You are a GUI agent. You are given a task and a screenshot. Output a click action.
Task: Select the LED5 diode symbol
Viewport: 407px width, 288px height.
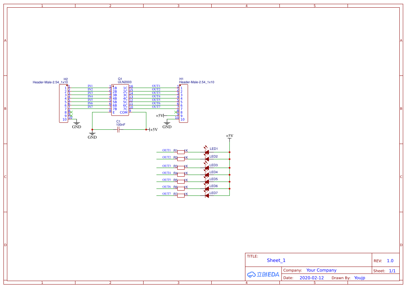[x=206, y=182]
